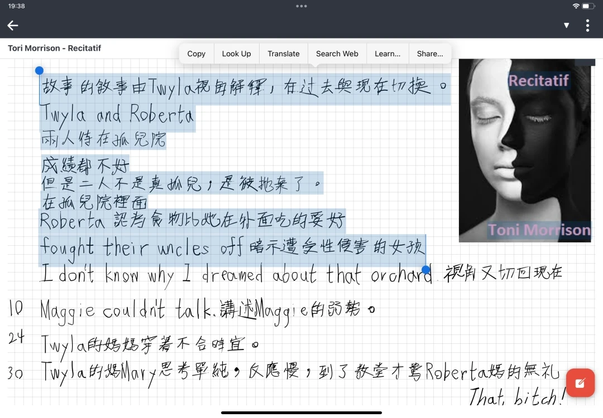Tap the handwritten "That bitch!" text

(517, 397)
